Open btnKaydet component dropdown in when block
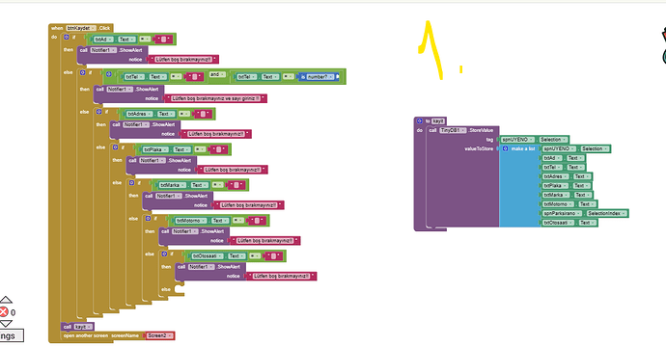Screen dimensions: 666x347 coord(93,28)
